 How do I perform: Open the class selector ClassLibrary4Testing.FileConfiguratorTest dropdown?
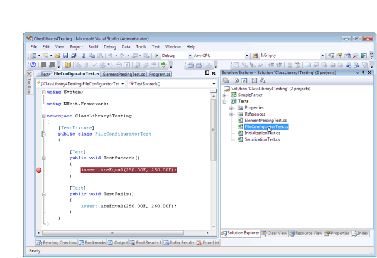(x=123, y=84)
